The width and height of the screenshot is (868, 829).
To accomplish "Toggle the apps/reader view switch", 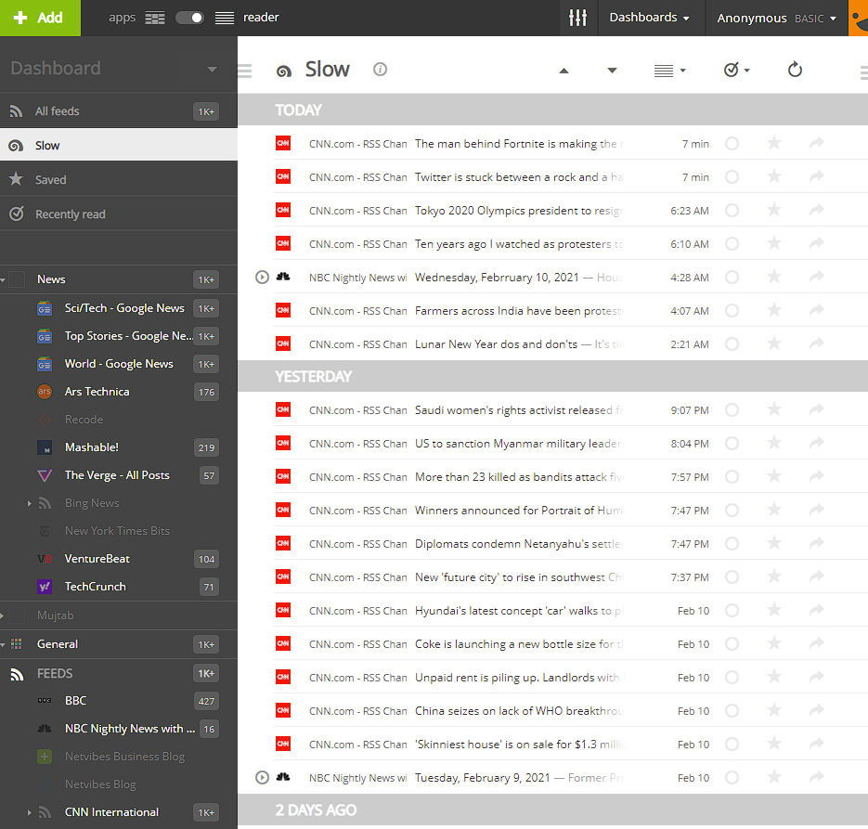I will tap(189, 19).
